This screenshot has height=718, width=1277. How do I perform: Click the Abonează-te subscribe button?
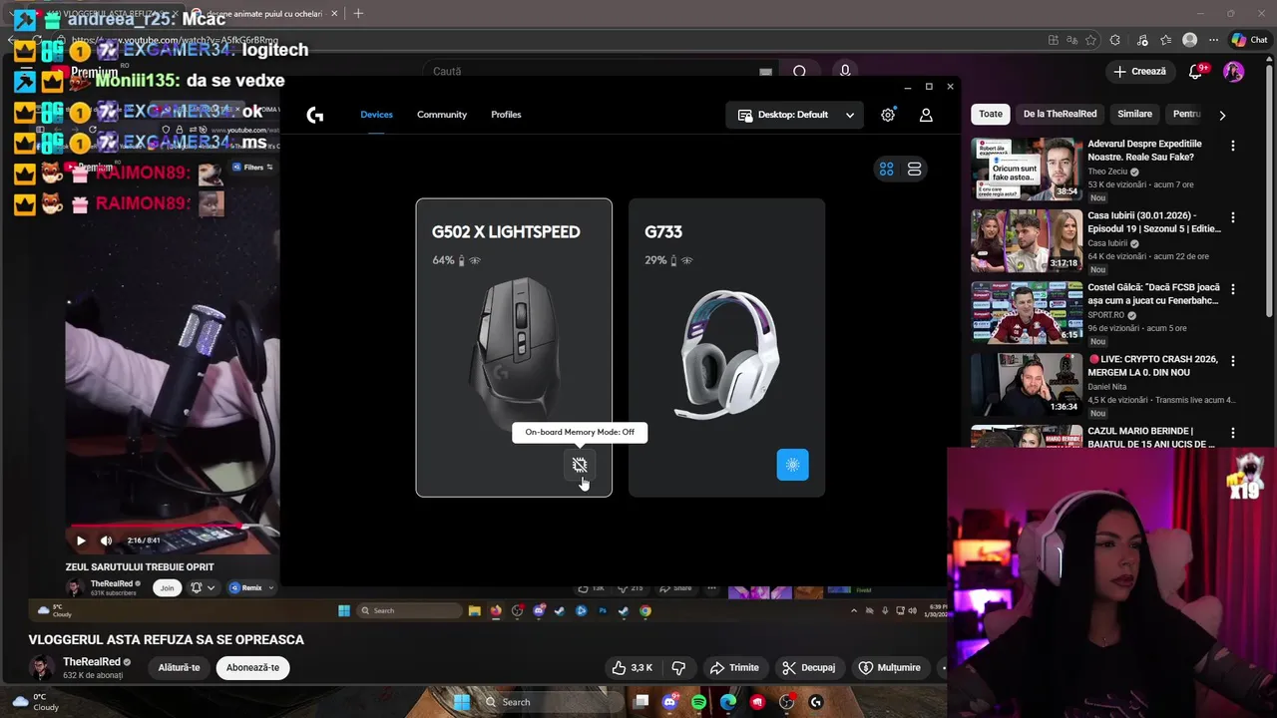click(252, 668)
